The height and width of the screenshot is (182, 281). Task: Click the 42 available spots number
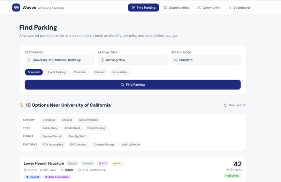(x=237, y=164)
